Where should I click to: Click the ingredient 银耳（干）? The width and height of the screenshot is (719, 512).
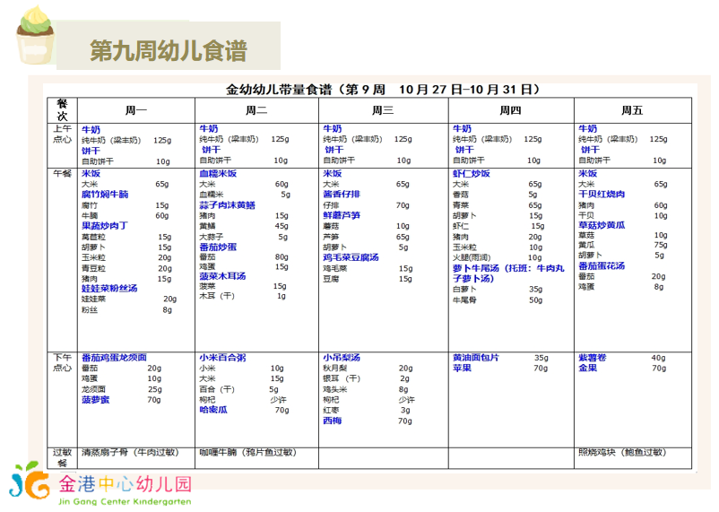coord(342,378)
